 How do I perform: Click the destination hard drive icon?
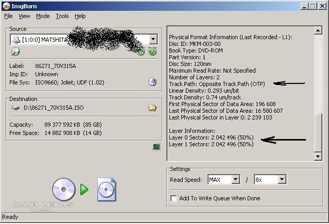pyautogui.click(x=15, y=108)
